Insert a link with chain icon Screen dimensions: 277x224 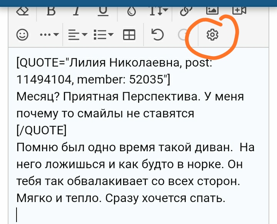[x=186, y=11]
